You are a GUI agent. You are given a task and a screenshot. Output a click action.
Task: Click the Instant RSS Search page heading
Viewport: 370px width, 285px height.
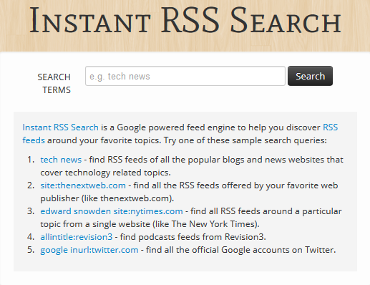click(185, 20)
